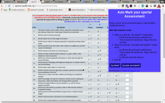Screen dimensions: 165x103
Task: Close the 'Using In' tab
Action: (158, 2)
